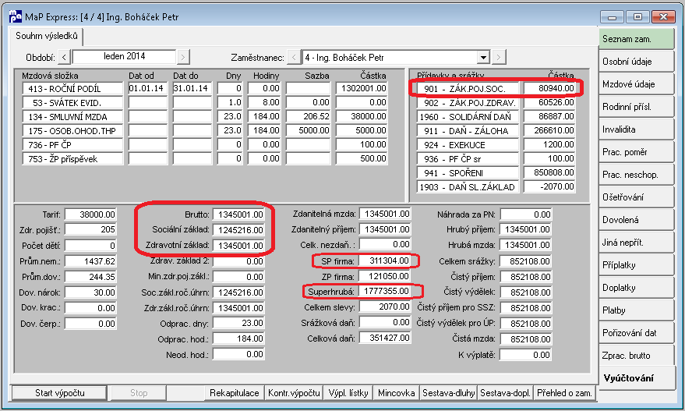
Task: Click the Start výpočtu button
Action: click(x=59, y=392)
